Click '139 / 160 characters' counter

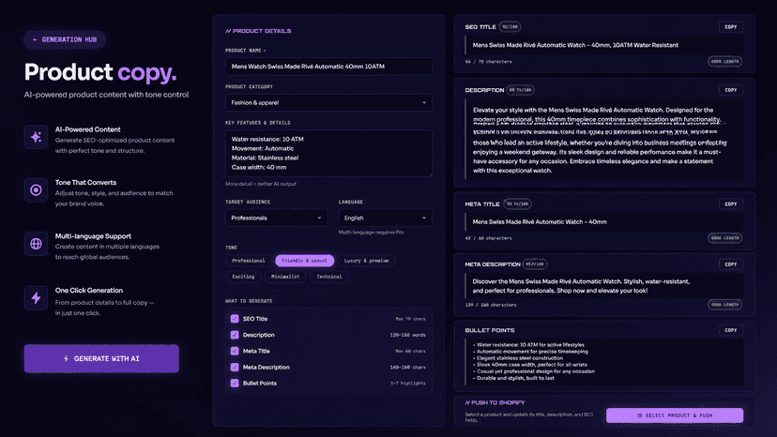(491, 305)
